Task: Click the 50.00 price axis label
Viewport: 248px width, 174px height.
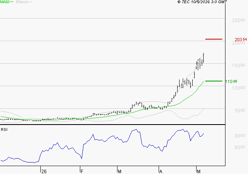Action: point(240,110)
